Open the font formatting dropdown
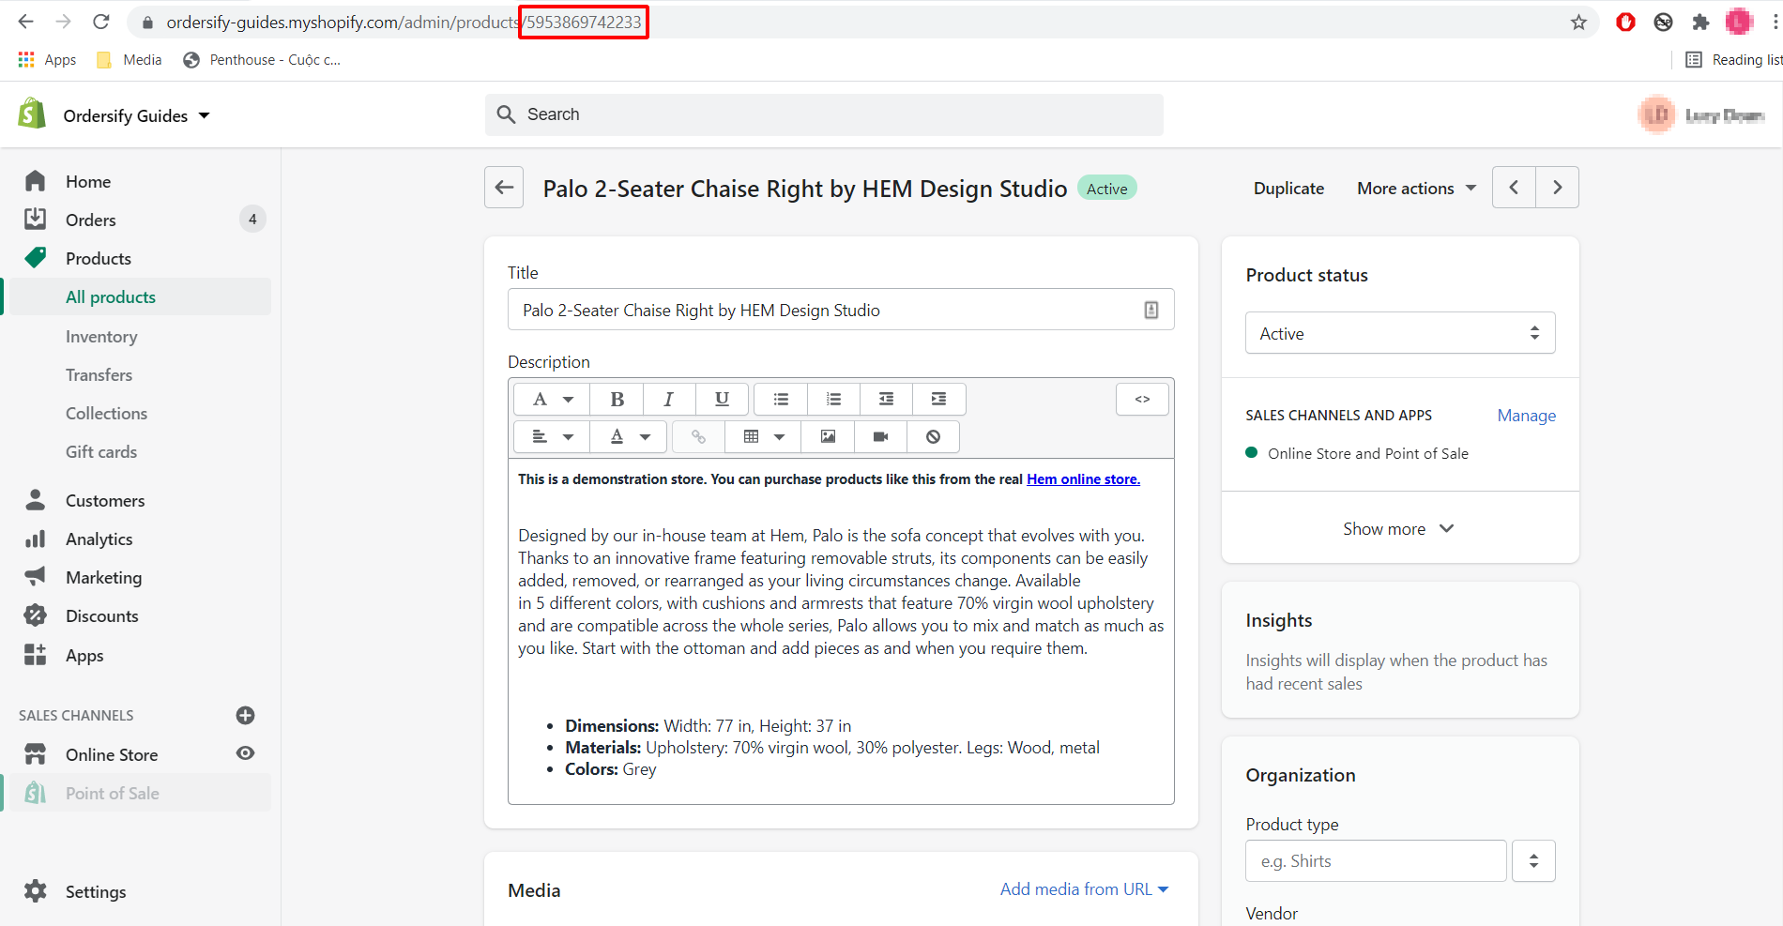1783x926 pixels. (552, 399)
